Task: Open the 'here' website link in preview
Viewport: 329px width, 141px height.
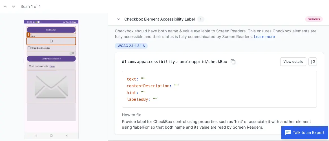Action: coord(52,66)
